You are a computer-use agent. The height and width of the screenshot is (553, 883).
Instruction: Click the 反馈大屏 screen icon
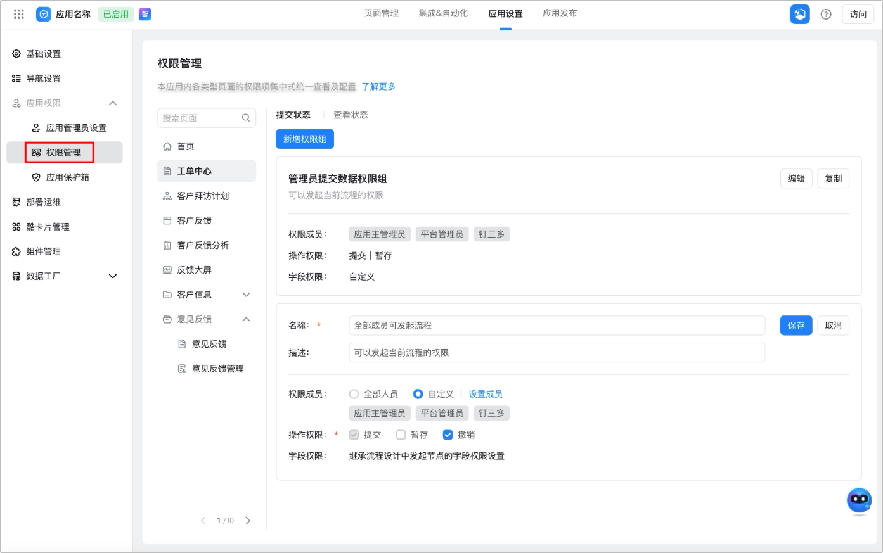167,270
